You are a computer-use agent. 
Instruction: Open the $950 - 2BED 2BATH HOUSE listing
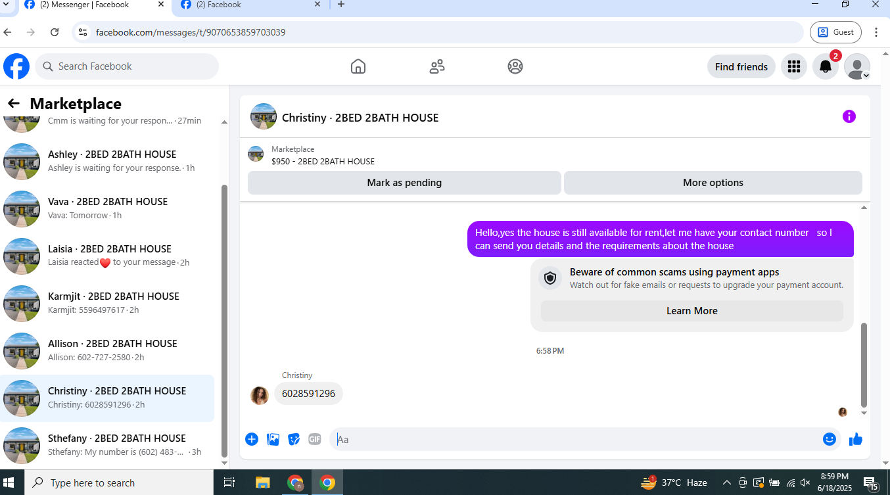[x=323, y=161]
